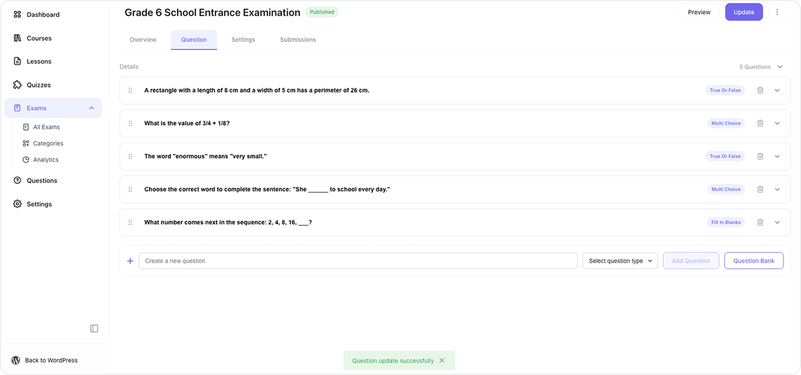Click True Or False badge on "enormous" question
The image size is (801, 375).
725,156
